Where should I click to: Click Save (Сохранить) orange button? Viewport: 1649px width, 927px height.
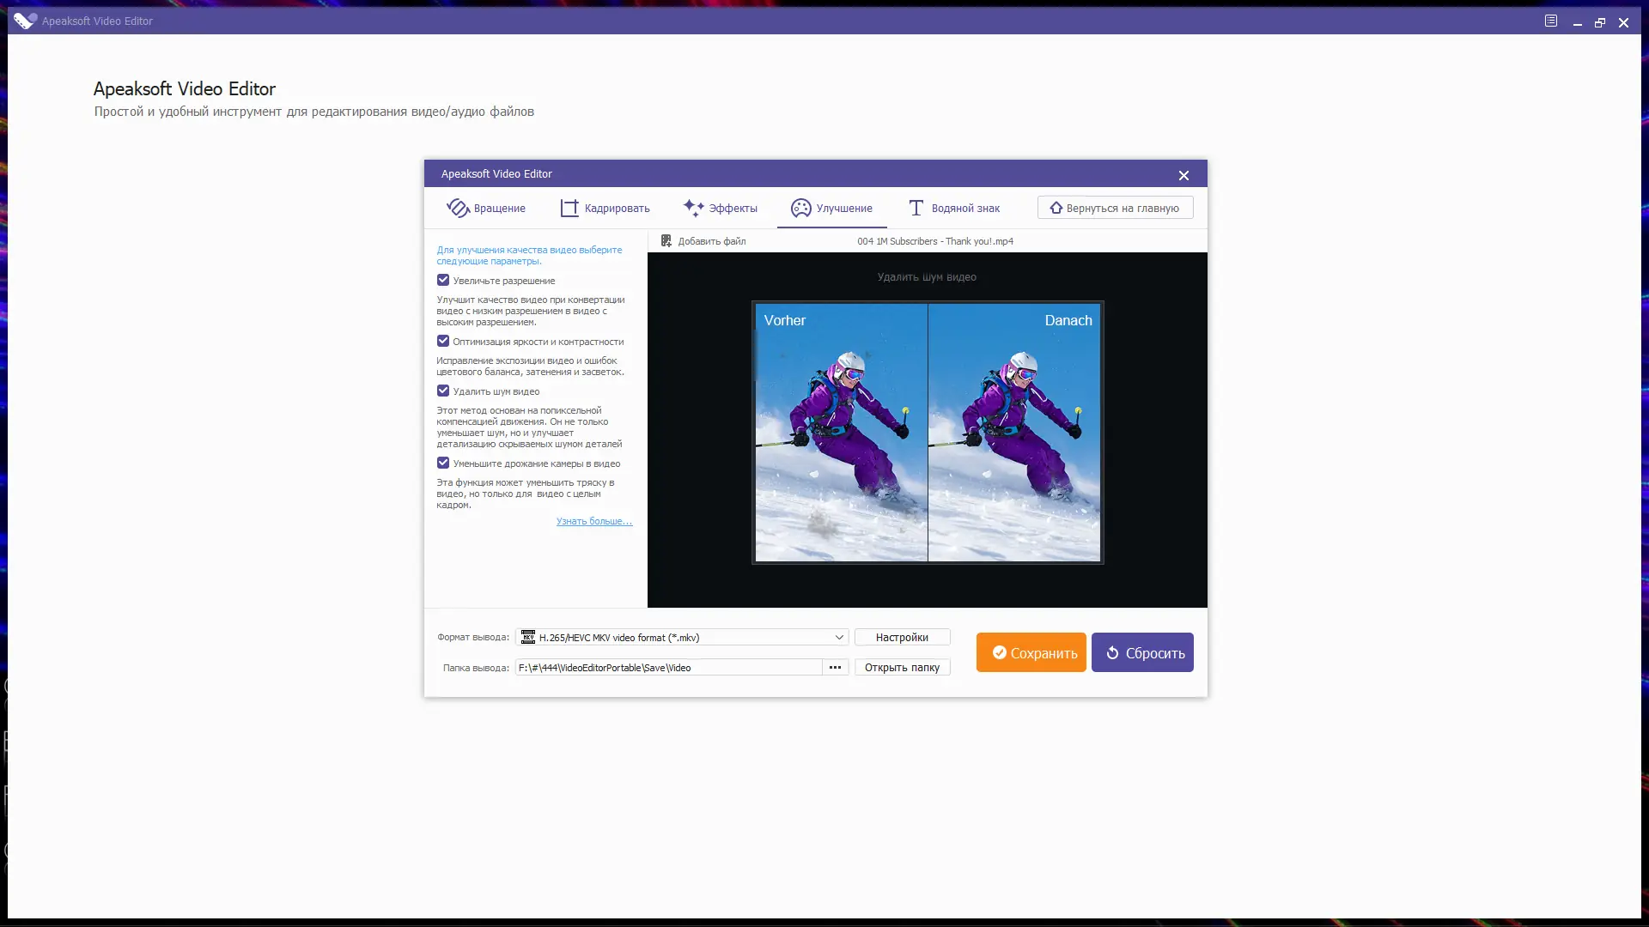[1031, 652]
